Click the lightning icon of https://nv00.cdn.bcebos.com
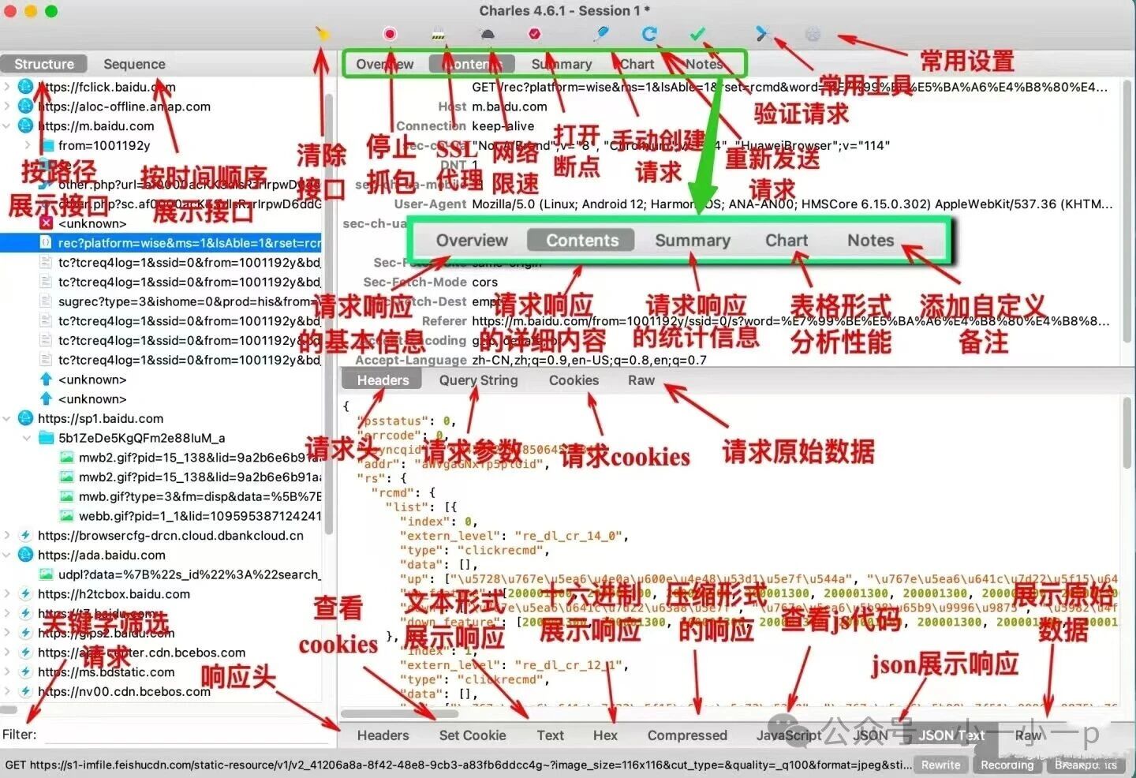The image size is (1136, 778). [25, 691]
